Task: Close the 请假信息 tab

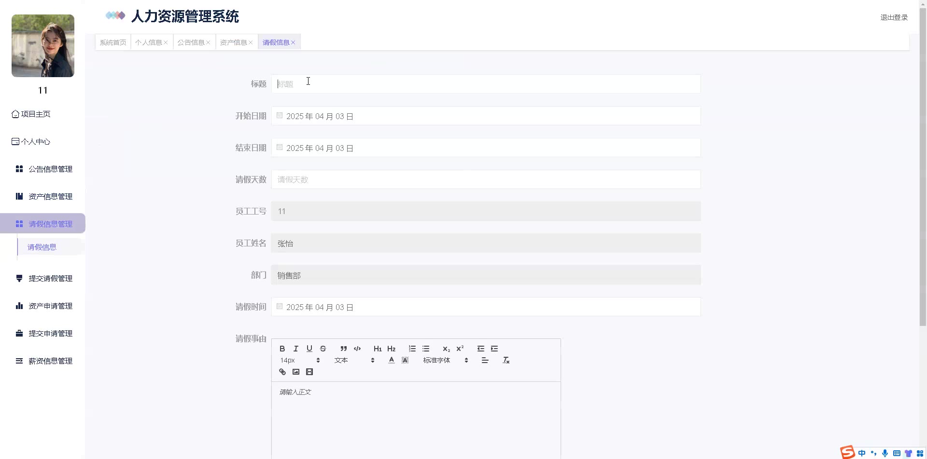Action: coord(293,42)
